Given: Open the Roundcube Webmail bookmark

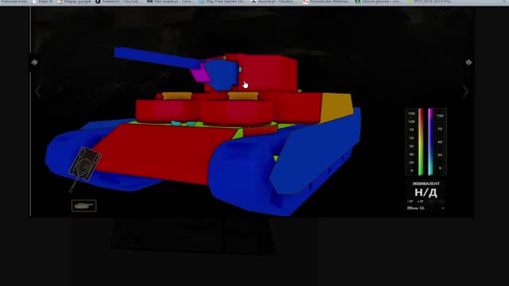Looking at the screenshot, I should [x=326, y=2].
